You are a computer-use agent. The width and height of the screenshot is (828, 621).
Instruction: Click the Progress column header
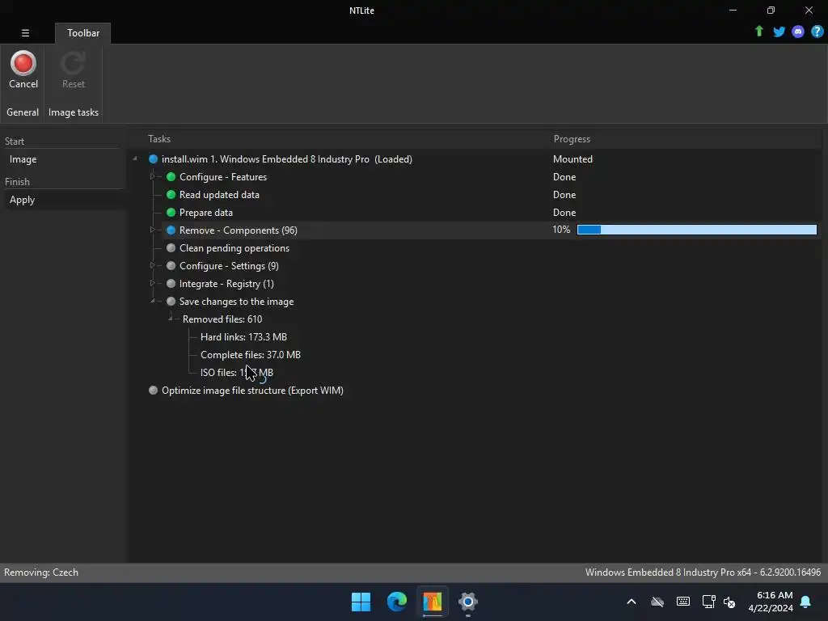[572, 139]
